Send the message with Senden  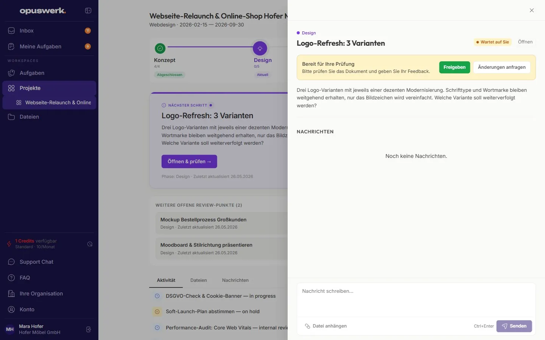514,326
